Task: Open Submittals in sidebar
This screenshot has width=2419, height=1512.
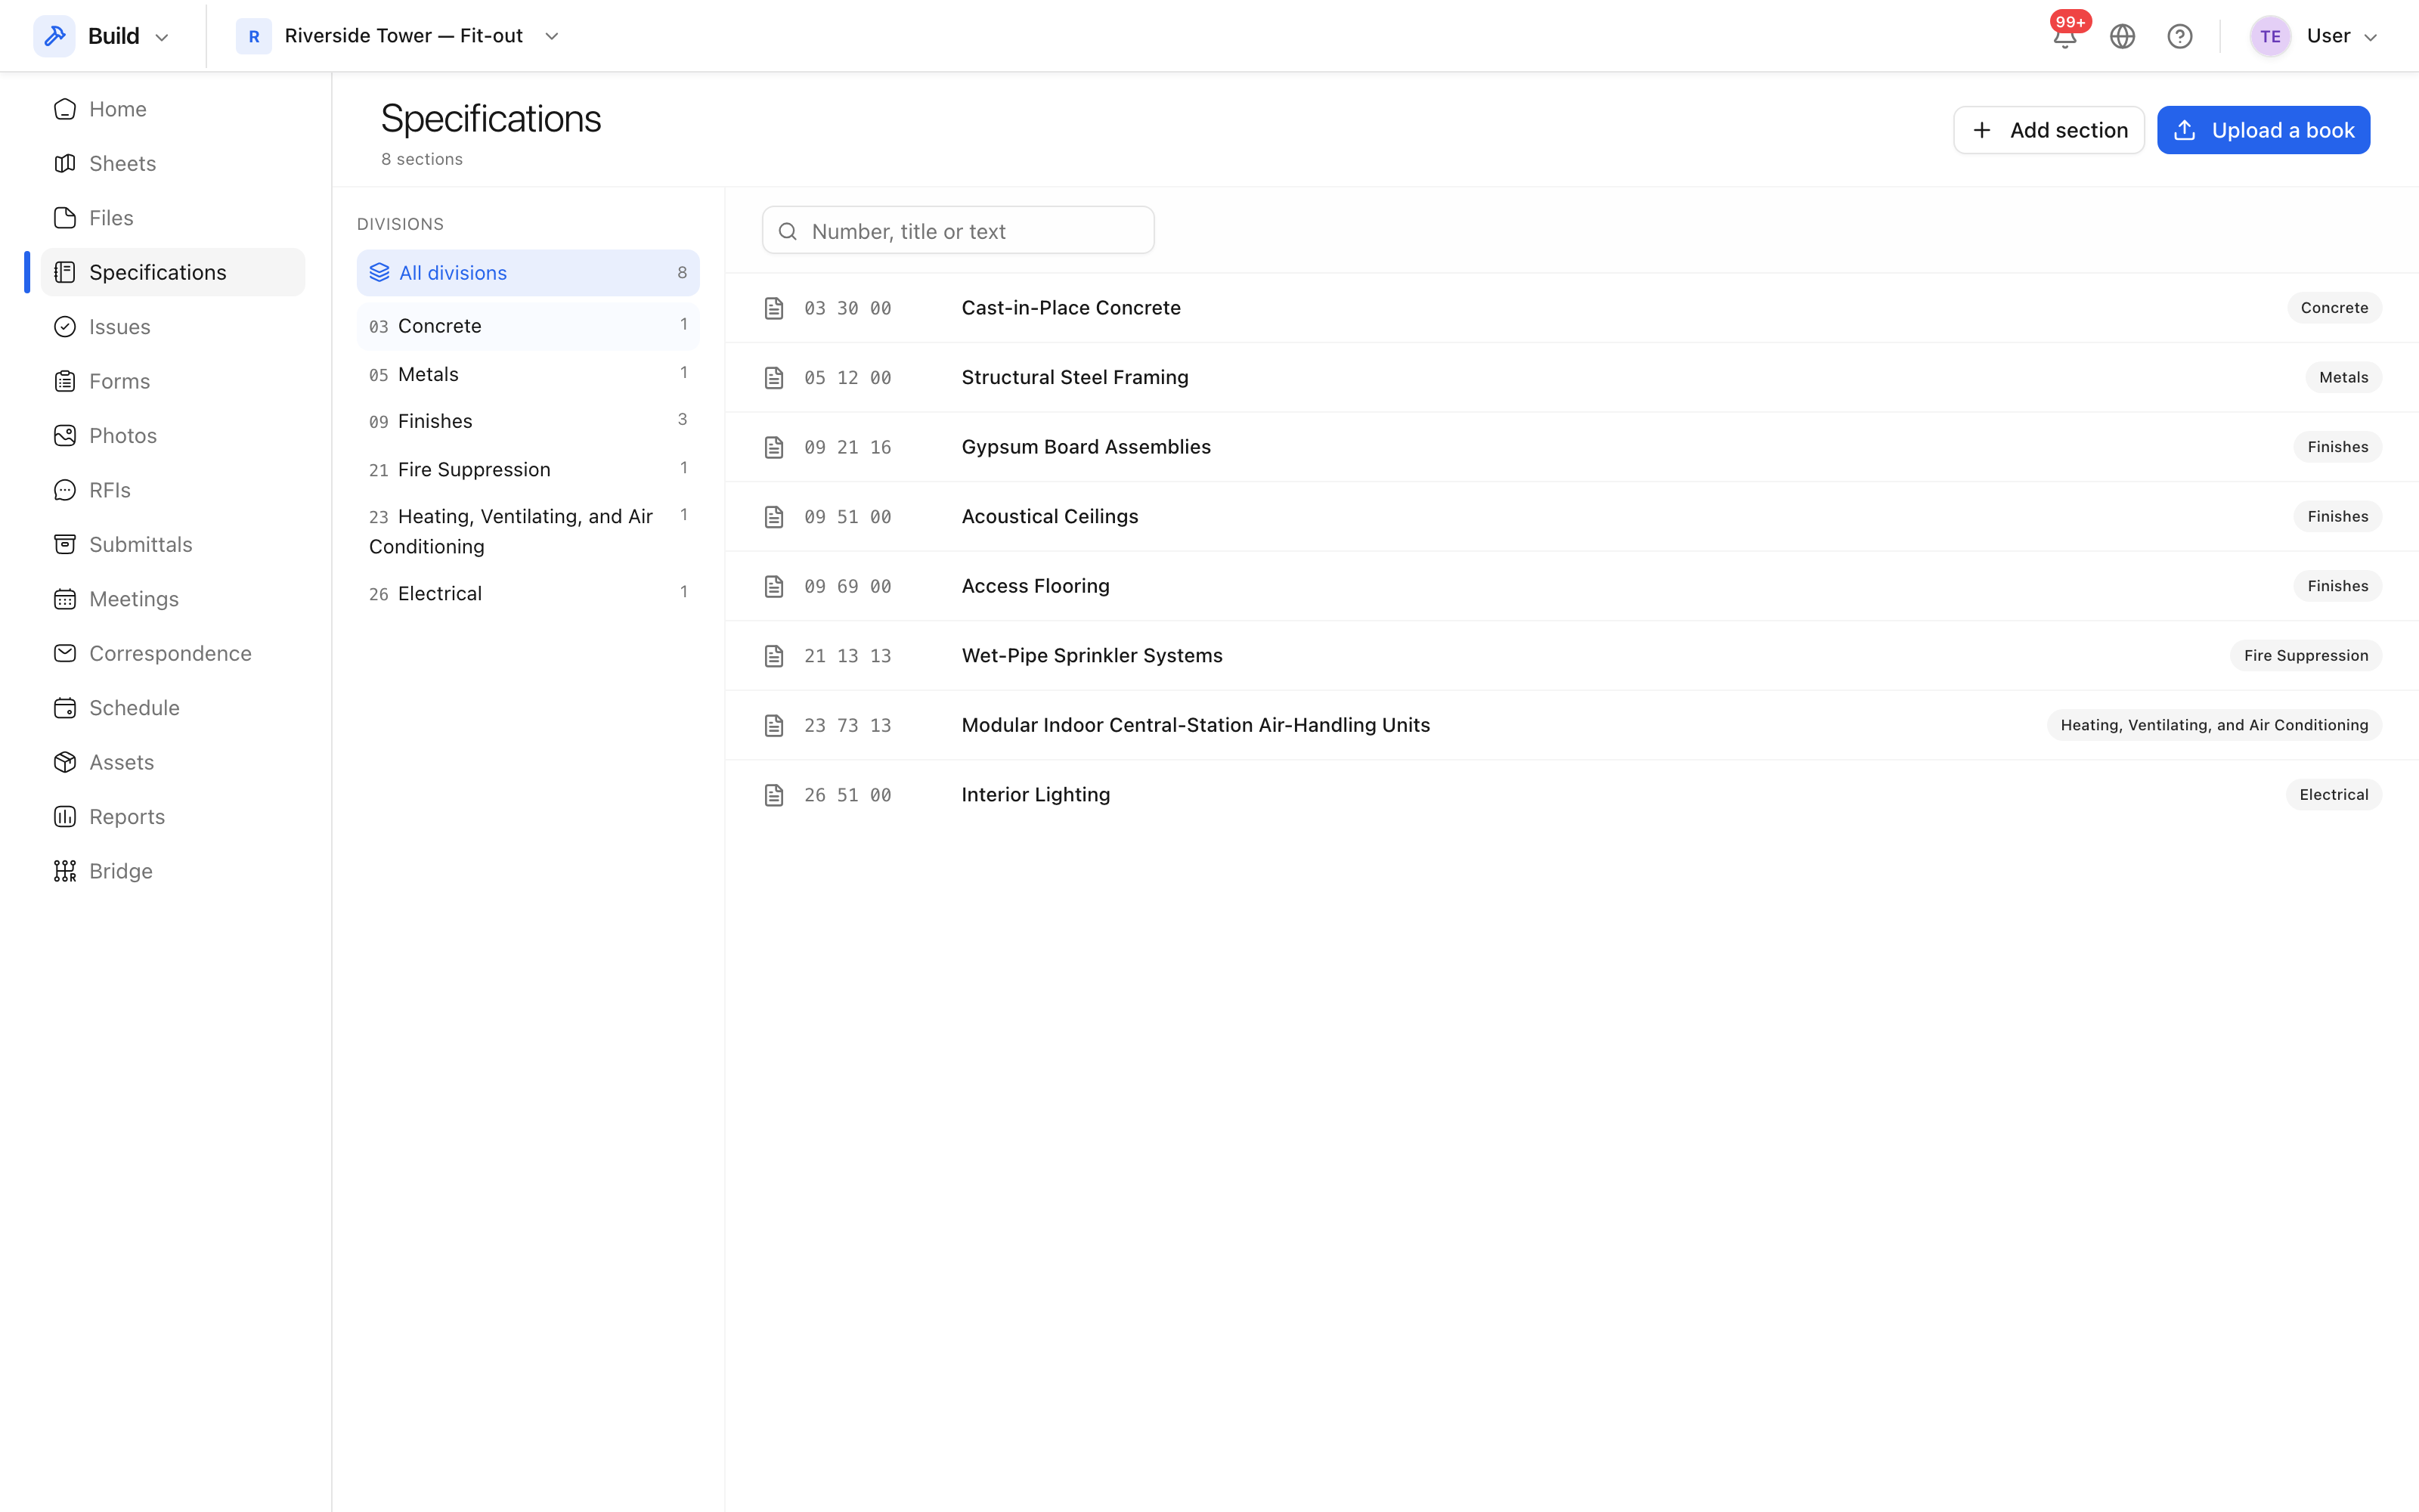Action: click(173, 544)
